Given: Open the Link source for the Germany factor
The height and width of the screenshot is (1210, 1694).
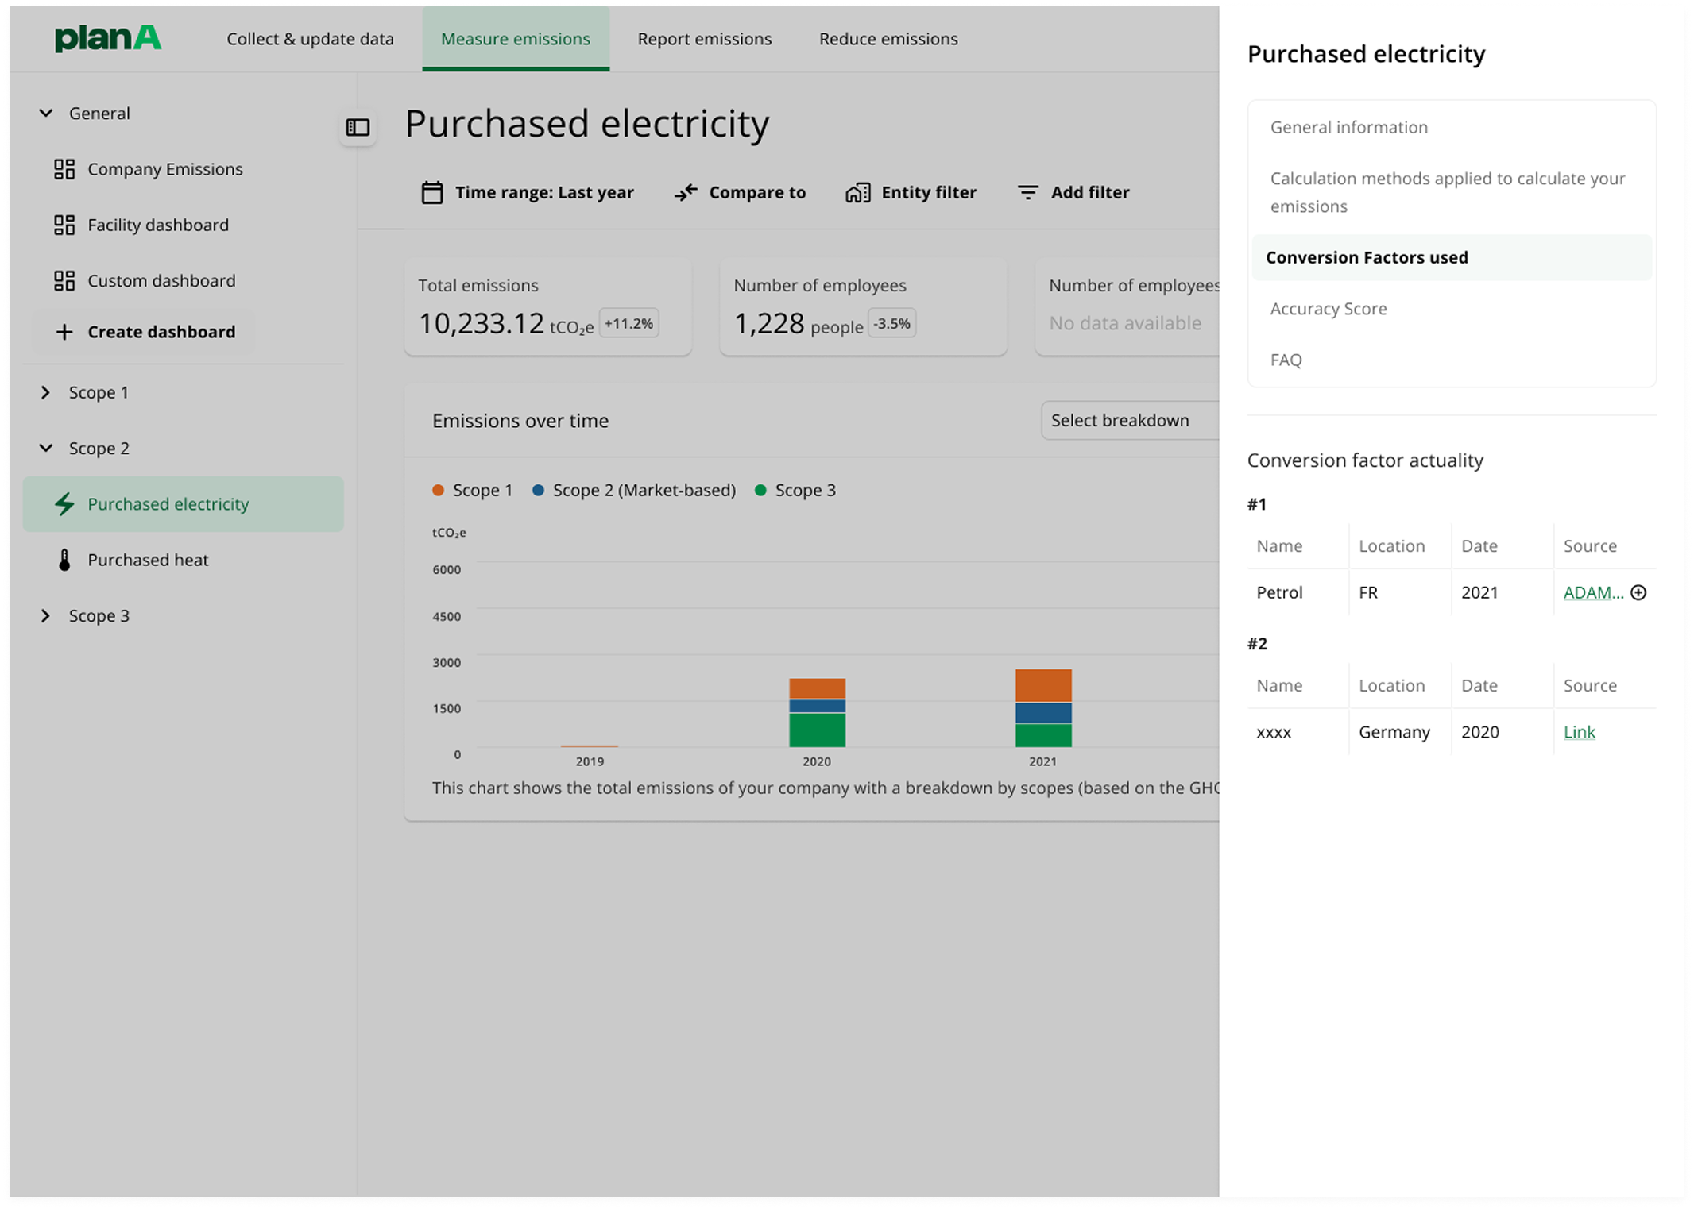Looking at the screenshot, I should (x=1579, y=731).
